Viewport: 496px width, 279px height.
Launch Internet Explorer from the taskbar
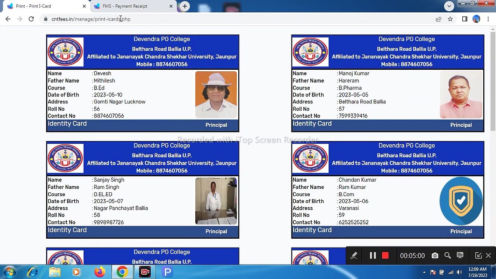pyautogui.click(x=33, y=272)
